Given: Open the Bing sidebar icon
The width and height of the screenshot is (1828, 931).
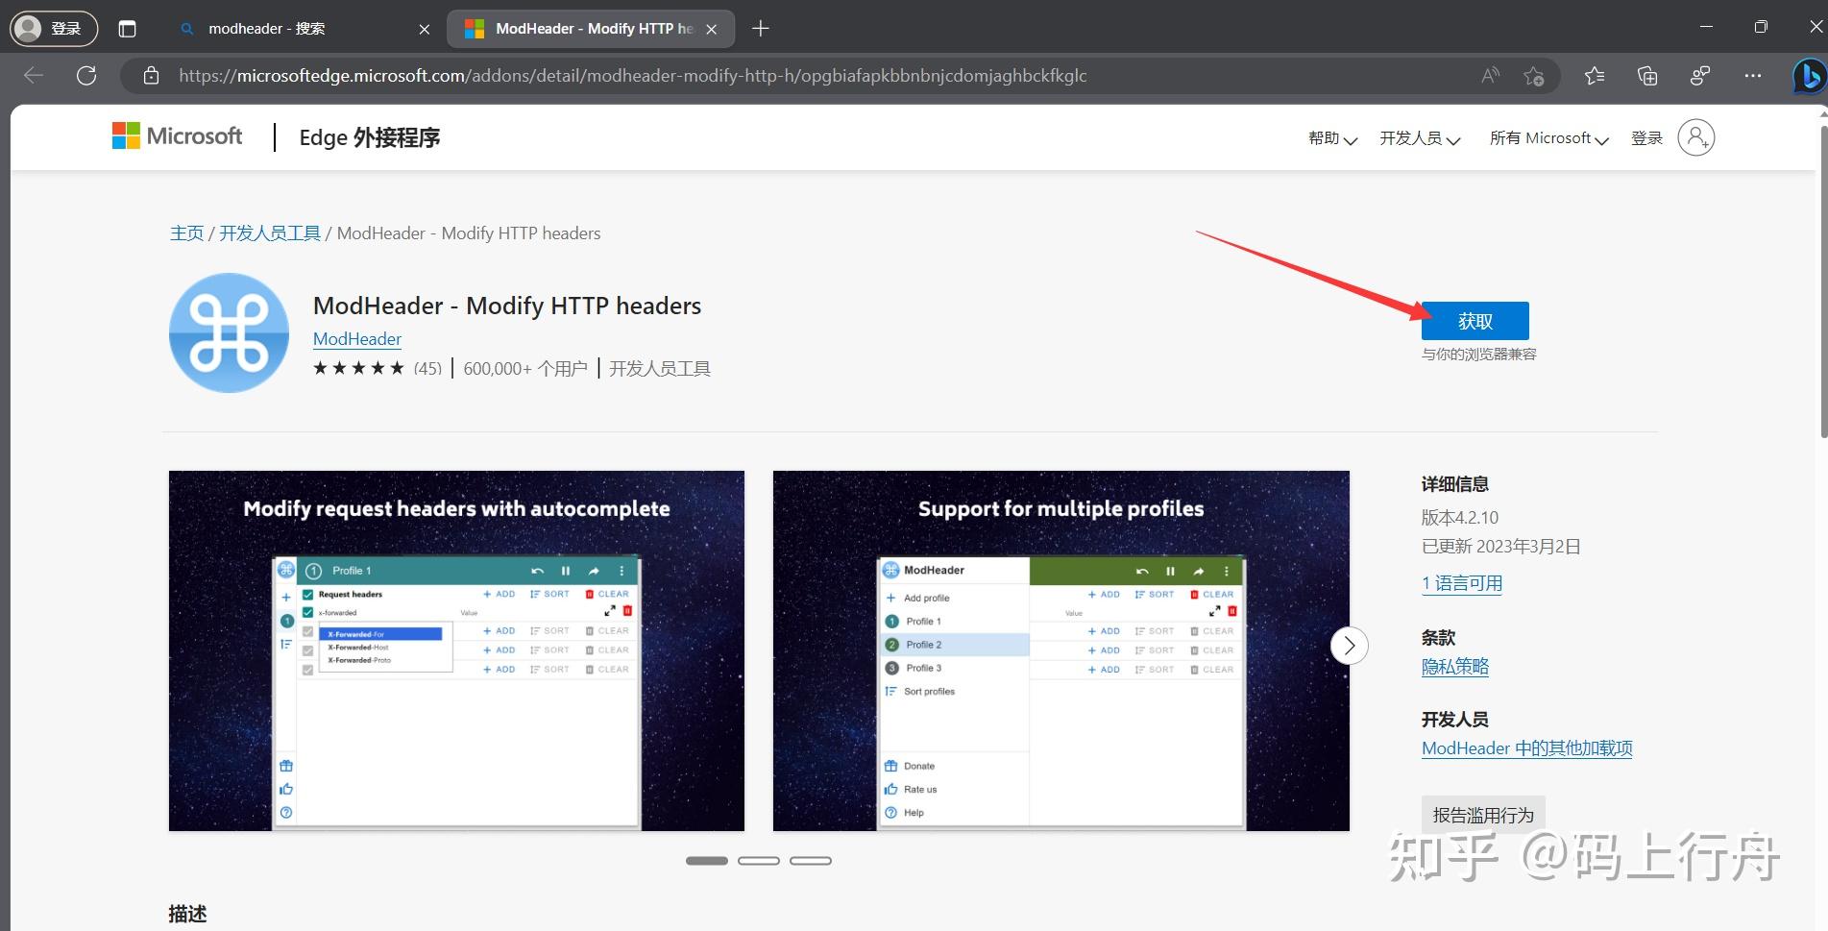Looking at the screenshot, I should coord(1809,76).
